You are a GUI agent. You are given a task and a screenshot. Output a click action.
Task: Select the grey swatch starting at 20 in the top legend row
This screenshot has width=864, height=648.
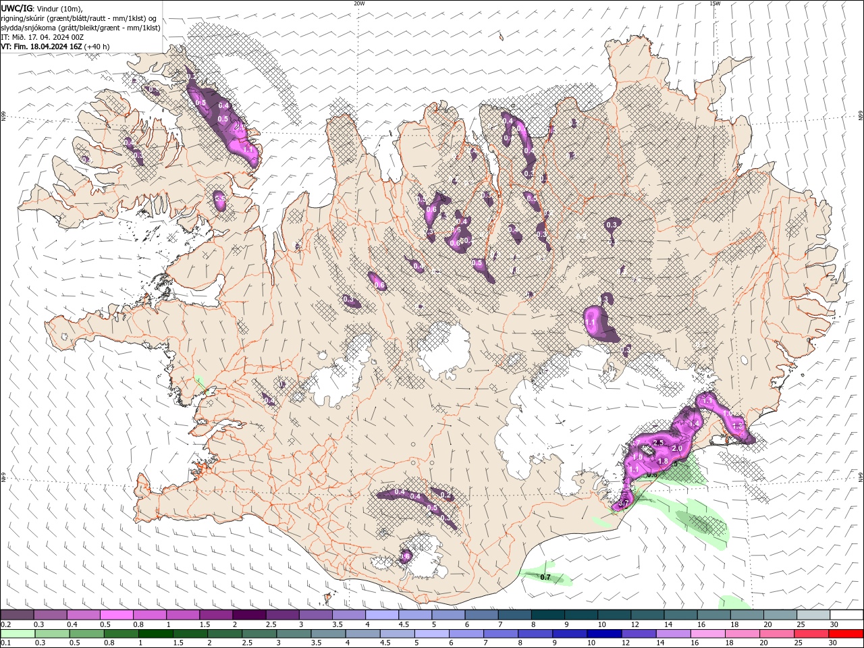coord(780,615)
